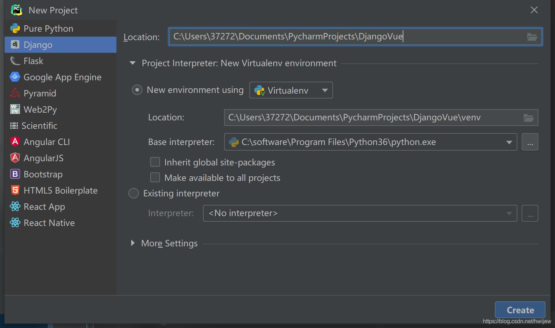Expand the More Settings section
The height and width of the screenshot is (328, 555).
(133, 243)
